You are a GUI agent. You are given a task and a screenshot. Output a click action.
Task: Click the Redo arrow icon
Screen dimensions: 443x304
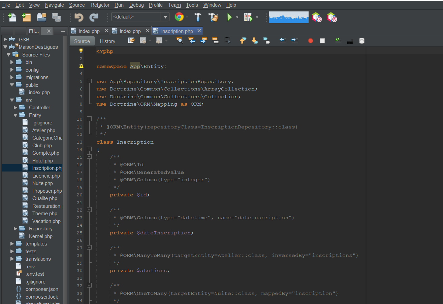tap(94, 17)
